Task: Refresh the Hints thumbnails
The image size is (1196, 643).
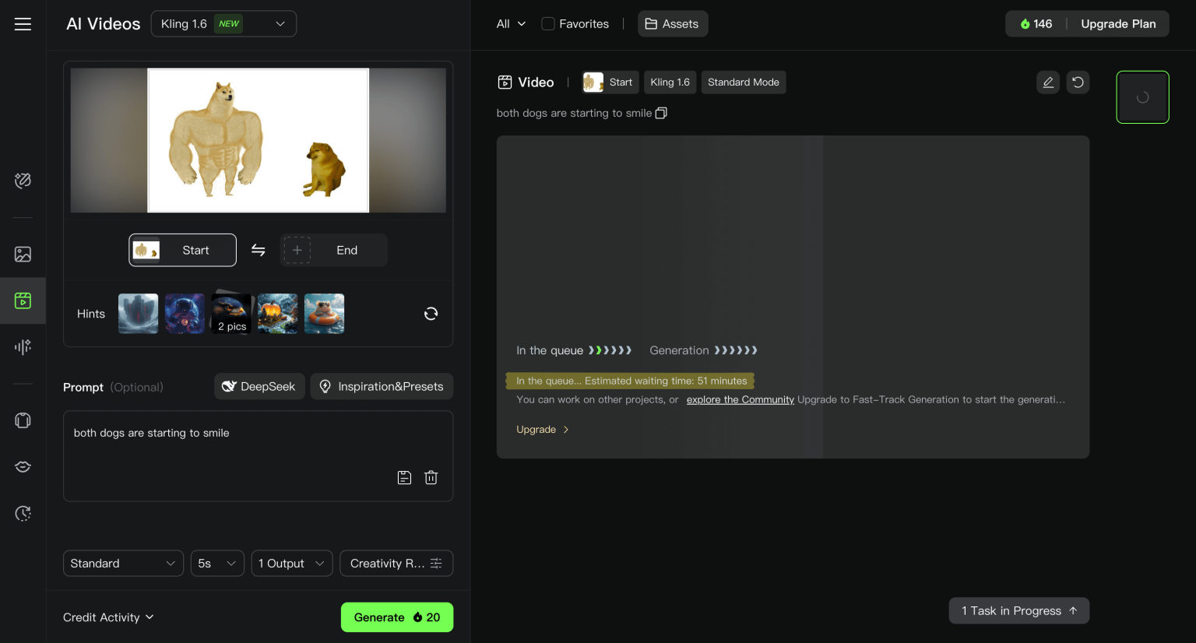Action: (x=431, y=314)
